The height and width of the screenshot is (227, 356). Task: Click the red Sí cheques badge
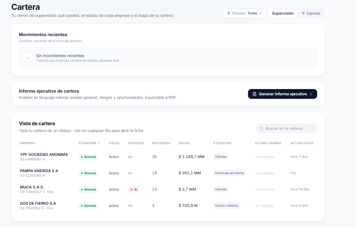(134, 190)
